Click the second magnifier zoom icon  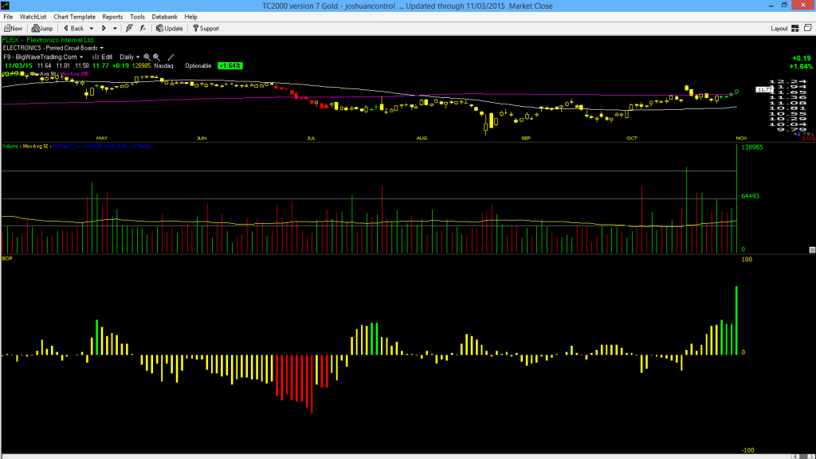pyautogui.click(x=156, y=57)
